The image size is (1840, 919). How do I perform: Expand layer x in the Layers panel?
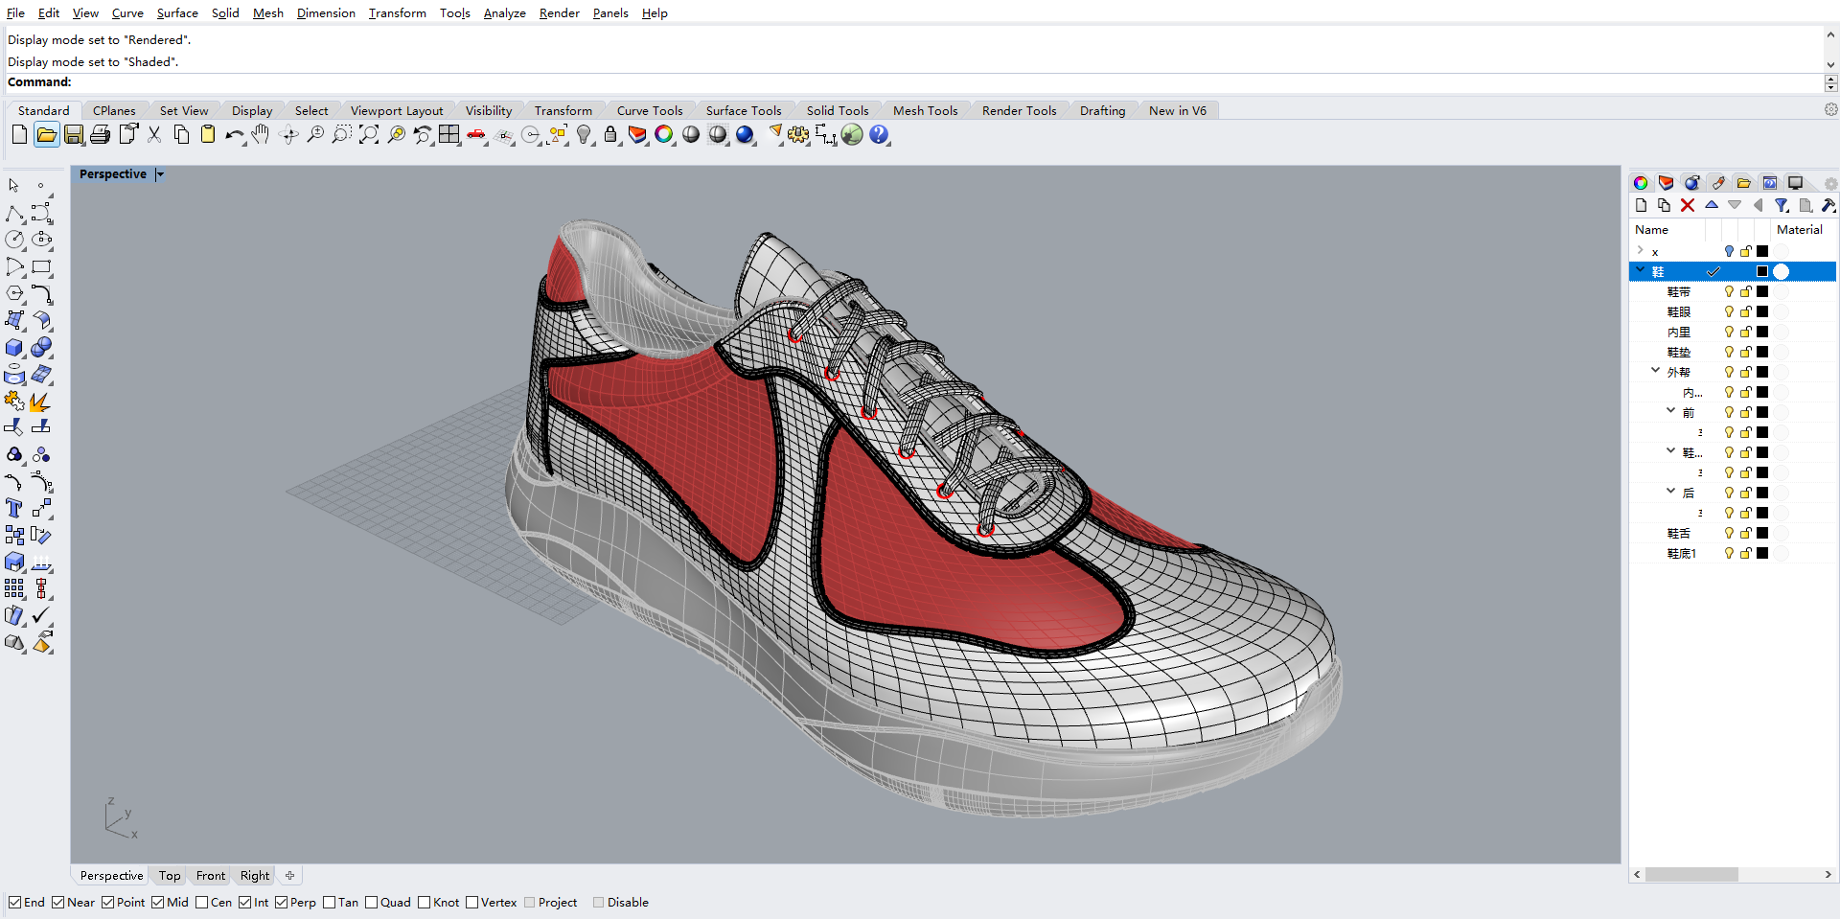pos(1641,251)
